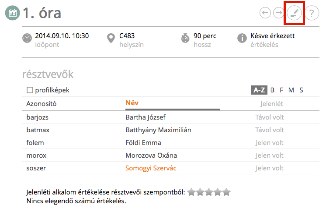
Task: Click the clock icon next to időpont
Action: coord(27,38)
